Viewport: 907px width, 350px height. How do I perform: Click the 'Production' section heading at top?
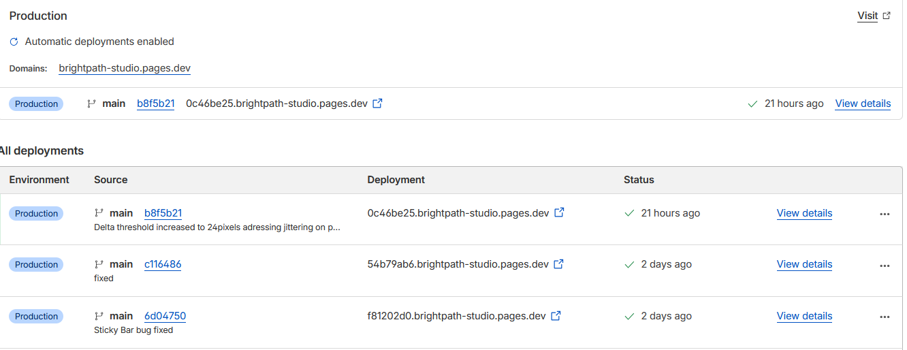click(38, 16)
